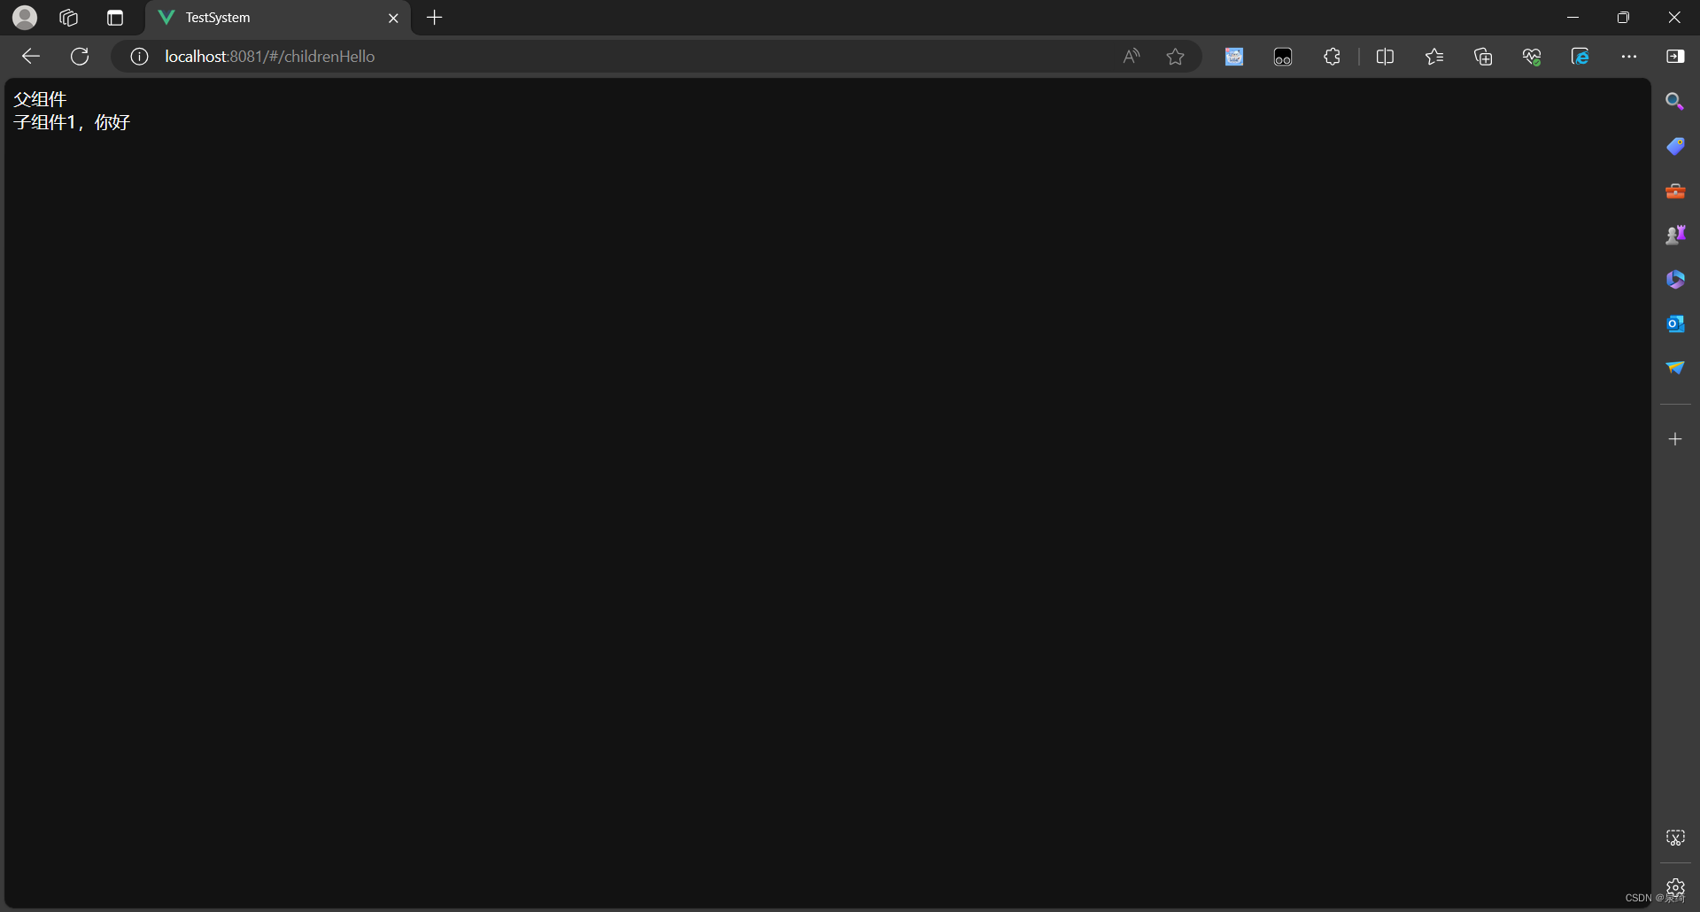Add this page to favorites star

tap(1175, 57)
